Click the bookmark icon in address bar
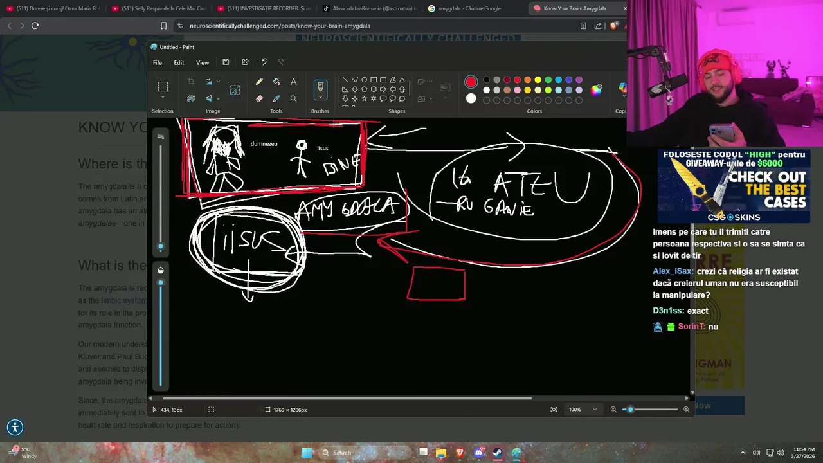The width and height of the screenshot is (823, 463). pyautogui.click(x=163, y=26)
